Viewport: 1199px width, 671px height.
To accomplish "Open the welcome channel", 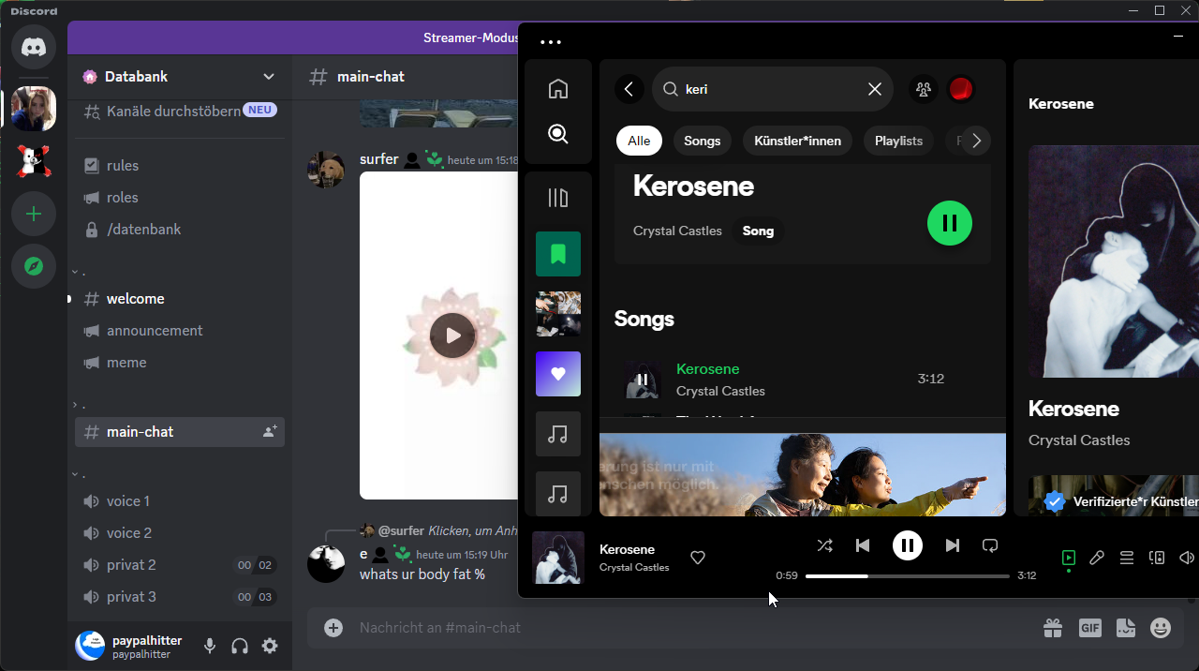I will coord(136,299).
